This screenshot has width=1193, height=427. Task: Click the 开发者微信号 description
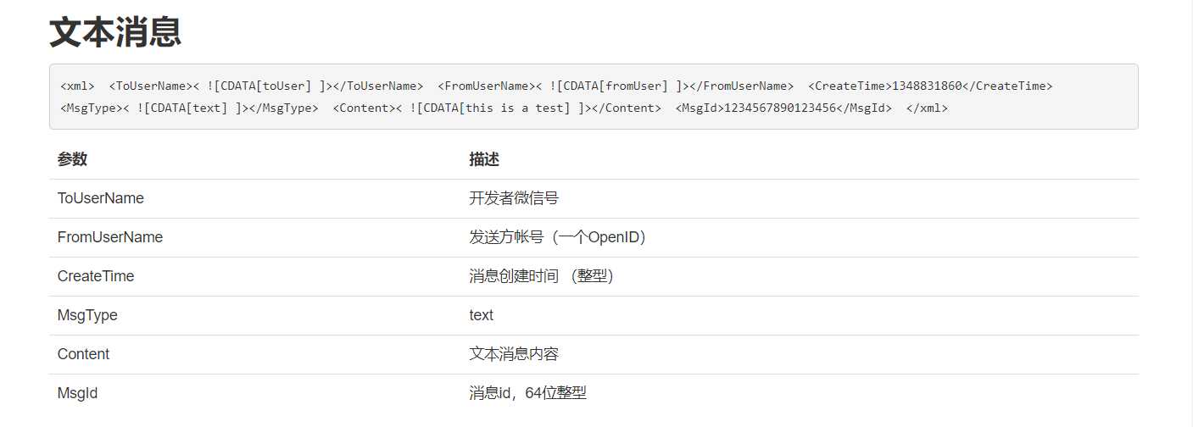coord(514,198)
